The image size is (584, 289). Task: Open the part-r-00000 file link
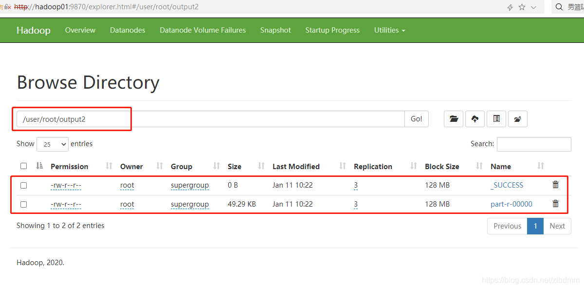click(511, 204)
